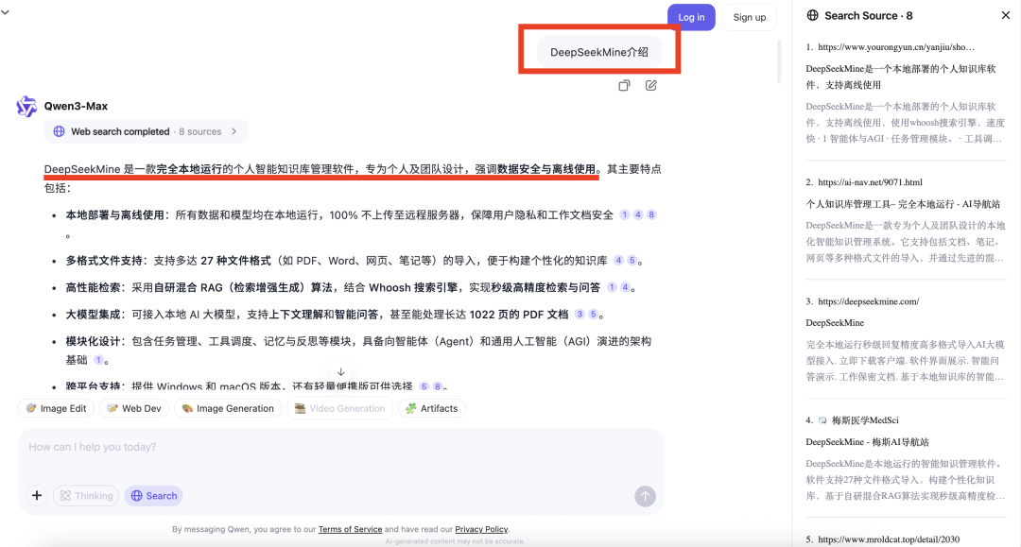Click the 'Search Source · 8' heading
Viewport: 1021px width, 547px height.
(868, 16)
